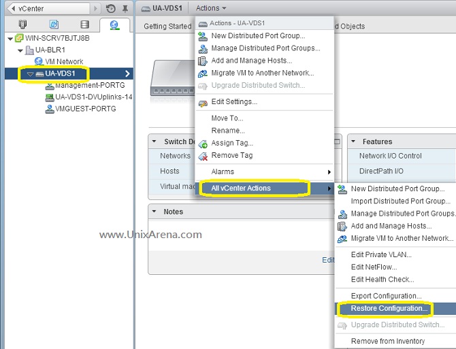This screenshot has height=349, width=456.
Task: Choose Migrate VM to Another Network in Actions menu
Action: click(265, 73)
